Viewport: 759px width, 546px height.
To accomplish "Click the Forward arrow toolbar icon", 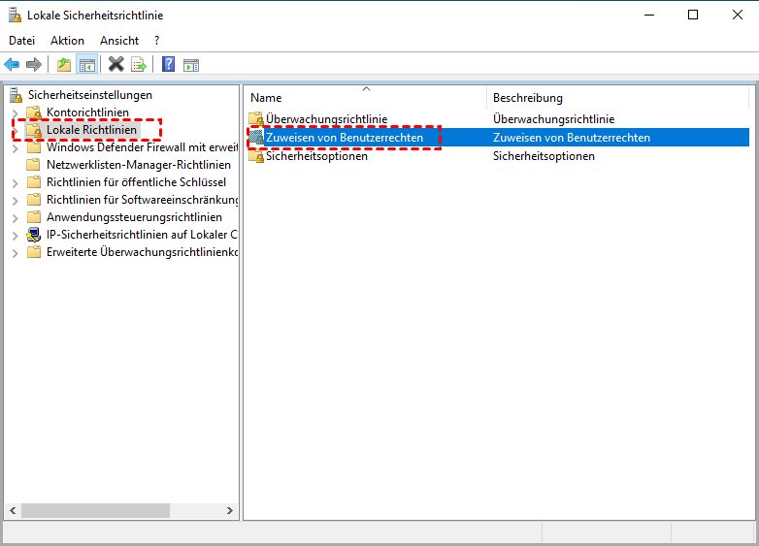I will [34, 65].
